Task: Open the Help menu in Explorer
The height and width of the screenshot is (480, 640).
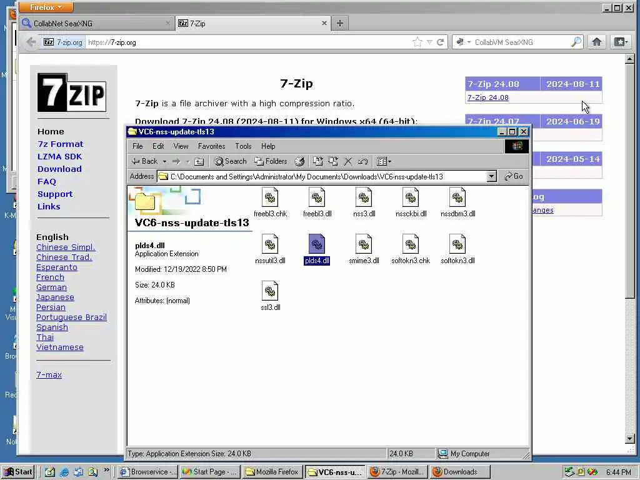Action: pyautogui.click(x=268, y=146)
